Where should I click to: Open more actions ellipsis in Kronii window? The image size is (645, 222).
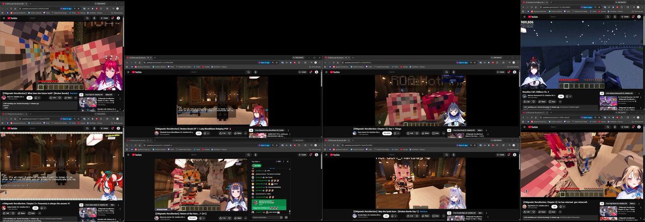pyautogui.click(x=443, y=134)
